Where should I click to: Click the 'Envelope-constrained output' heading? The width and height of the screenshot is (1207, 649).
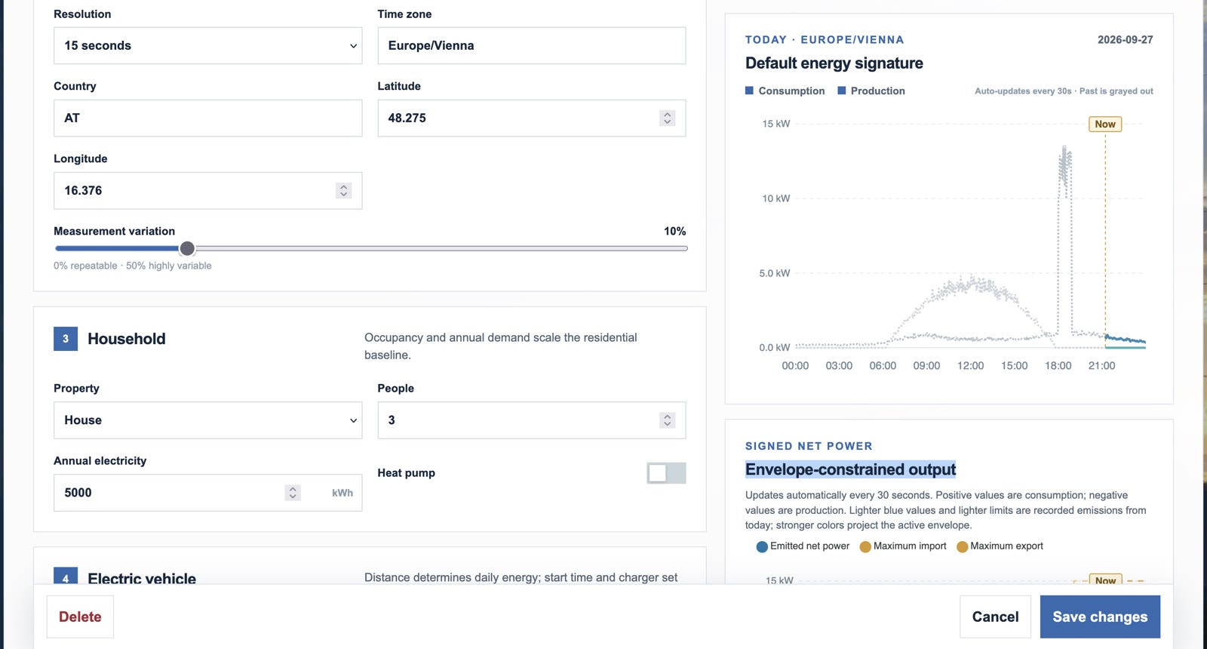[x=850, y=469]
